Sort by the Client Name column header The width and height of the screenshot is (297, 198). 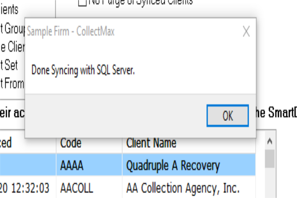pos(151,143)
